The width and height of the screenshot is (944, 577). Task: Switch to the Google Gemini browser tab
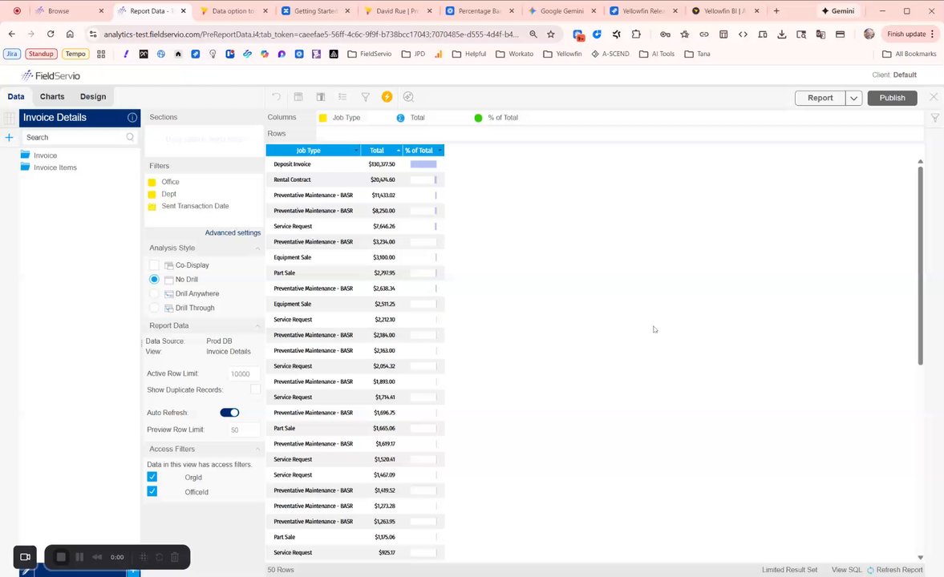coord(560,11)
